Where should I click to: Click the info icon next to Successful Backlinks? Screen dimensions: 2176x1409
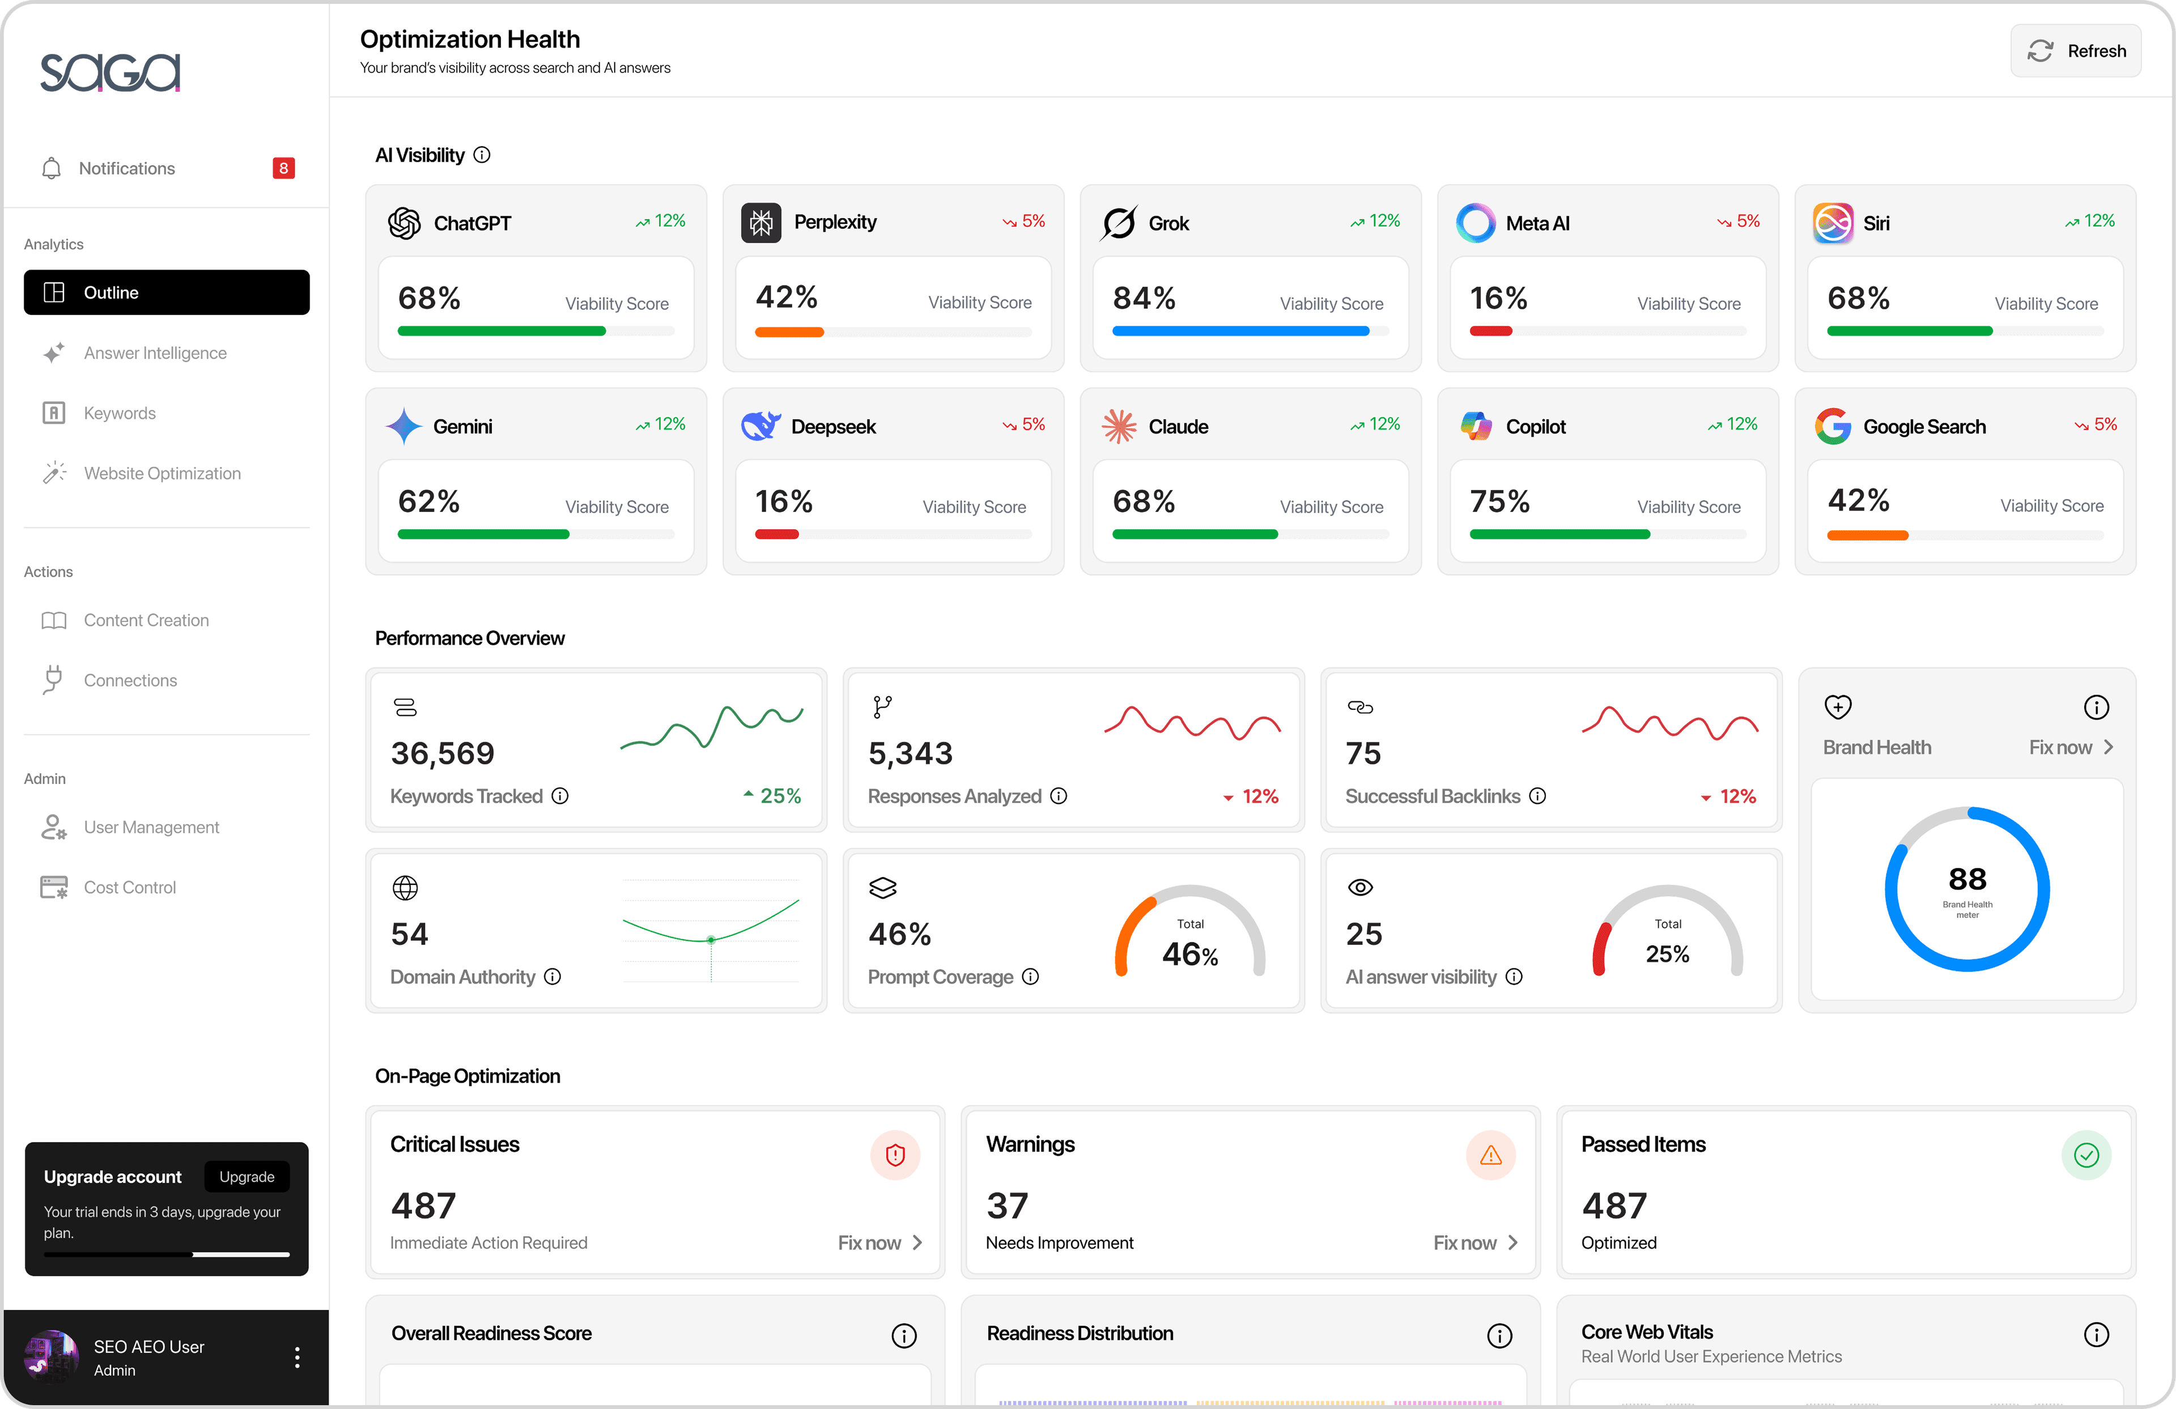[x=1538, y=797]
